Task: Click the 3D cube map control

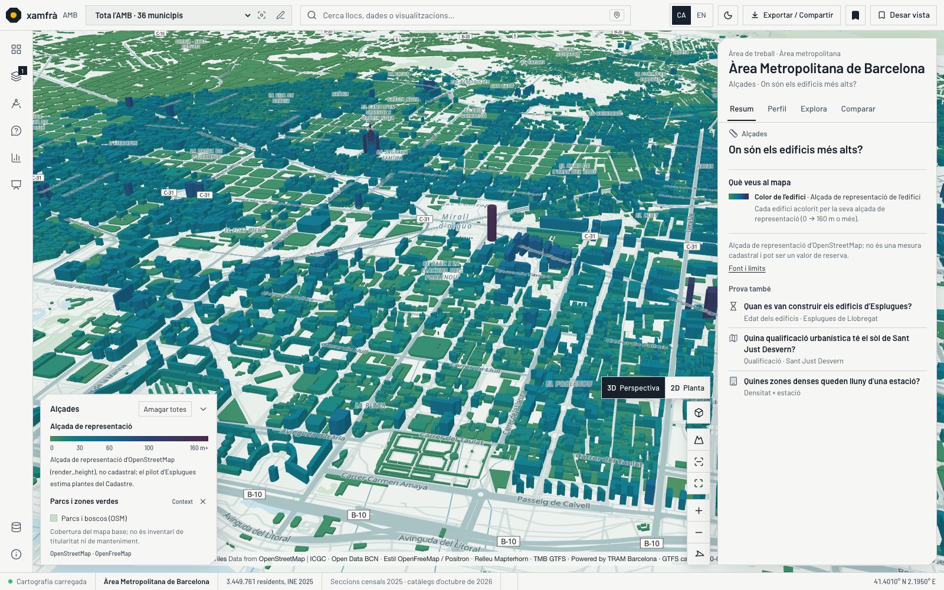Action: [x=699, y=413]
